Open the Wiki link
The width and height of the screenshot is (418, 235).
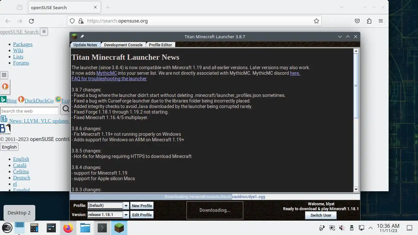18,51
